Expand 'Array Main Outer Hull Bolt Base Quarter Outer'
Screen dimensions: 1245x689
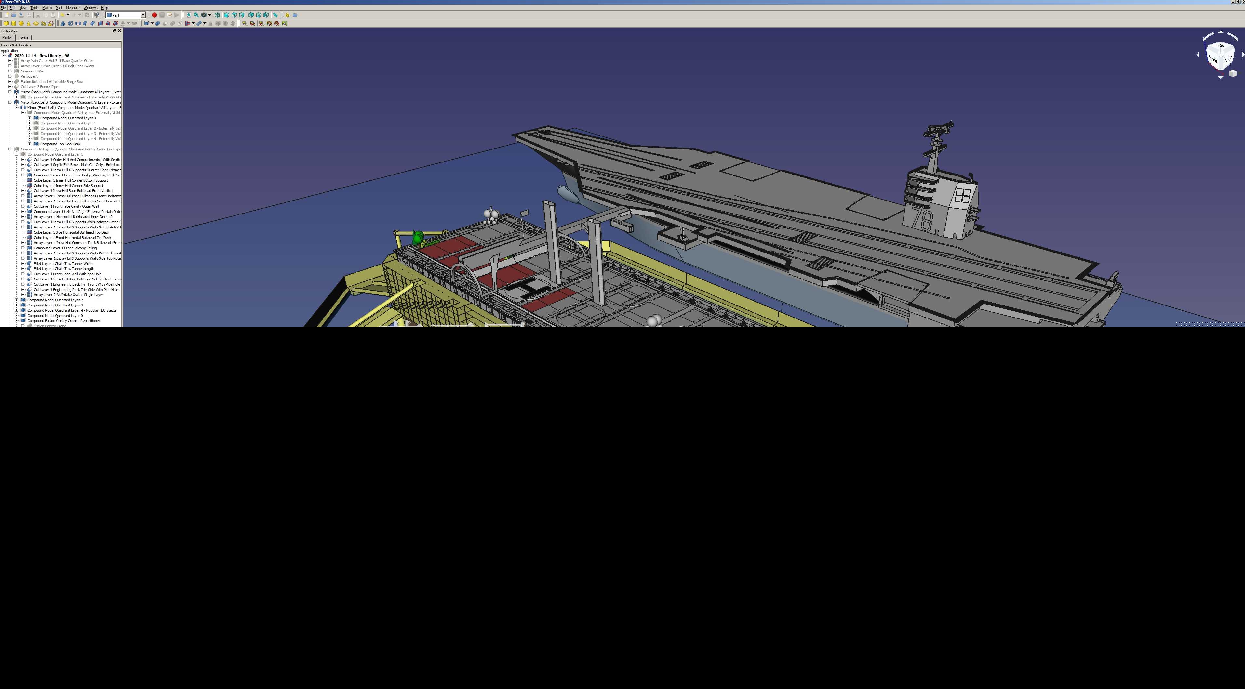[10, 61]
